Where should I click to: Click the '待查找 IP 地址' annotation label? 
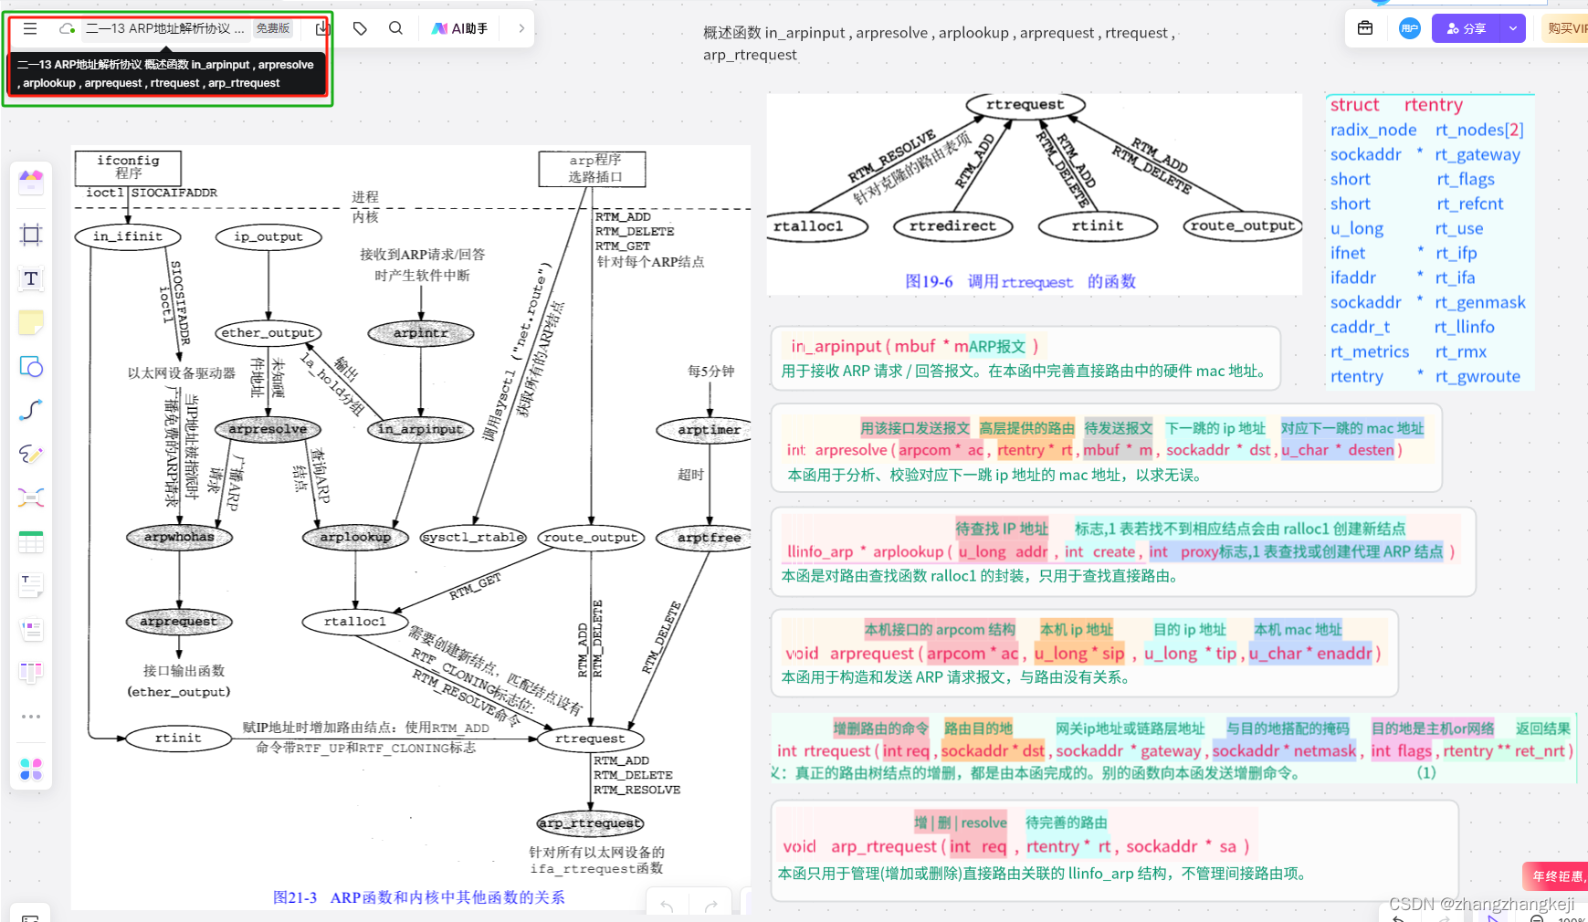[1002, 529]
